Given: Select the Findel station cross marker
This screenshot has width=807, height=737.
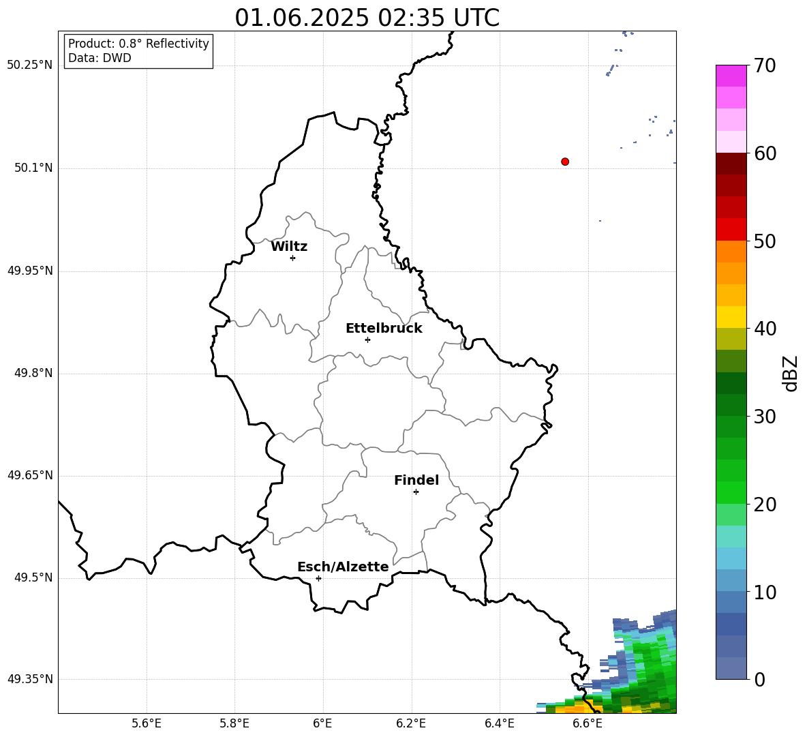Looking at the screenshot, I should (x=416, y=492).
